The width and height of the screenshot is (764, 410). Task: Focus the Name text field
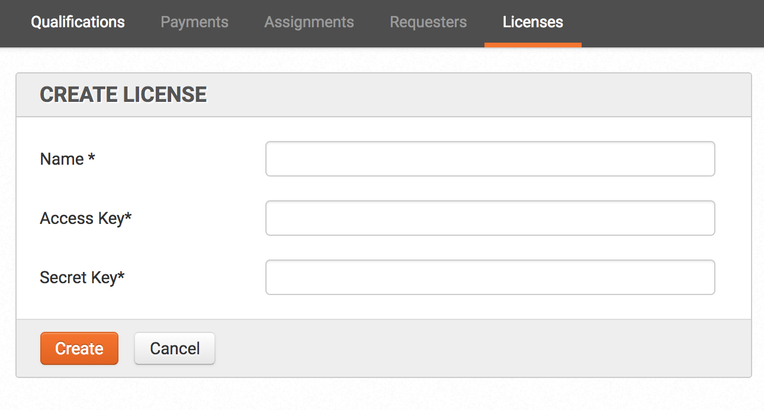[x=490, y=159]
